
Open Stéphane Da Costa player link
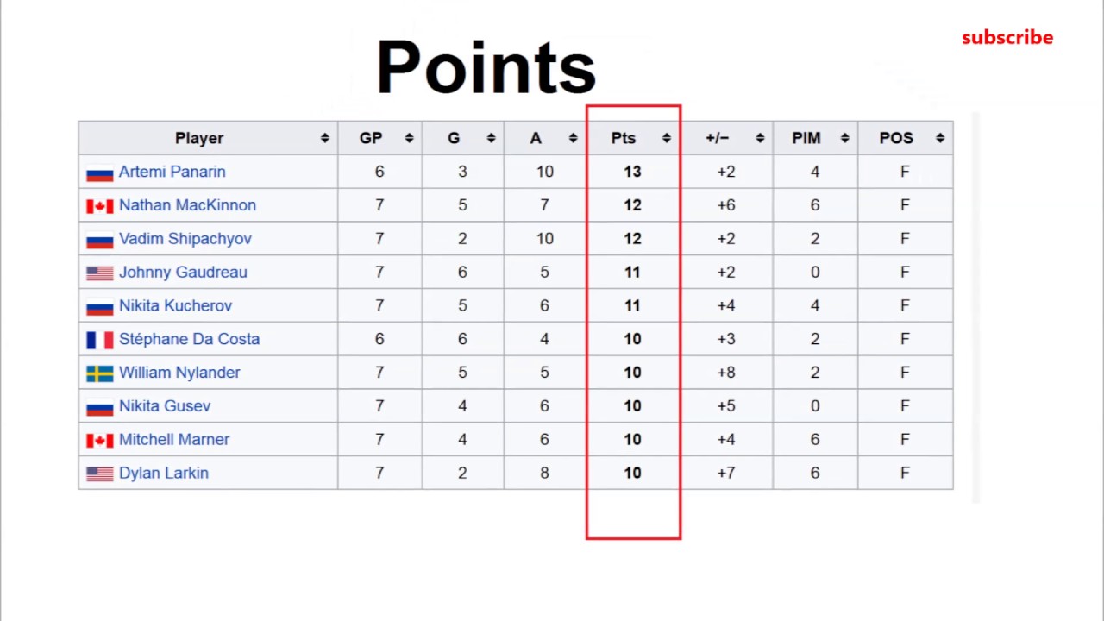pos(189,339)
